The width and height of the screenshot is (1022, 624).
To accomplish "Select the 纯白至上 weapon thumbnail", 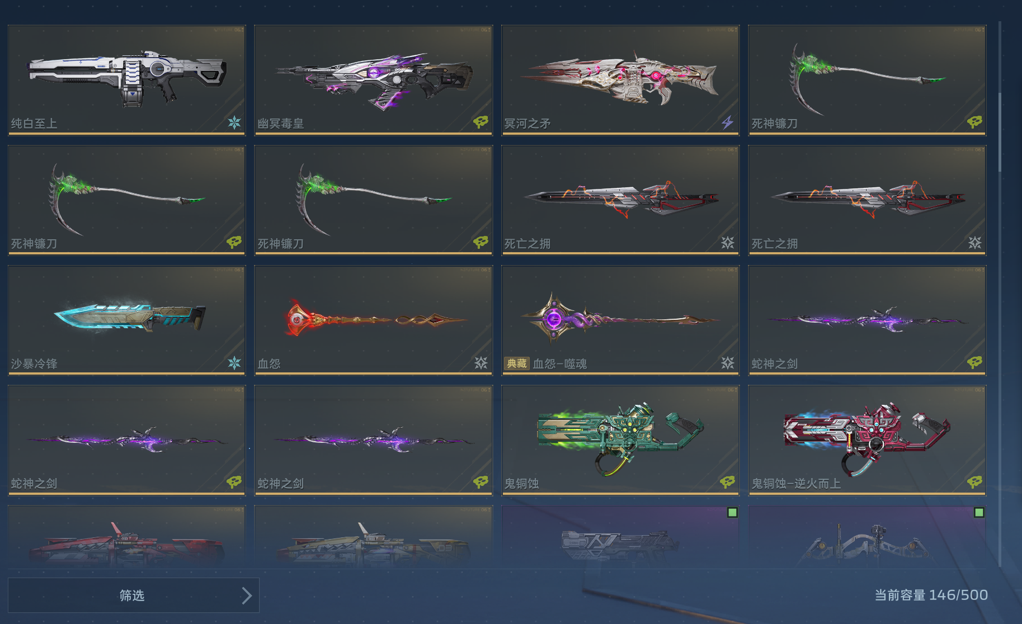I will [127, 80].
